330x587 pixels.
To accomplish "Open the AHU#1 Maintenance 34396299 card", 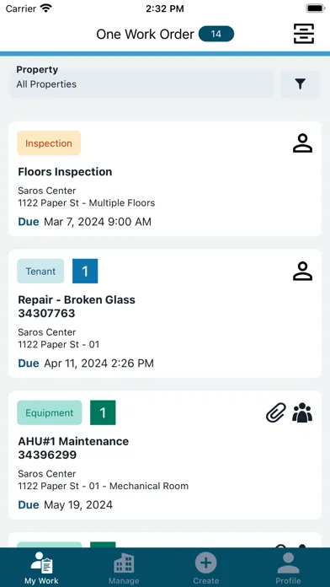I will pos(165,455).
